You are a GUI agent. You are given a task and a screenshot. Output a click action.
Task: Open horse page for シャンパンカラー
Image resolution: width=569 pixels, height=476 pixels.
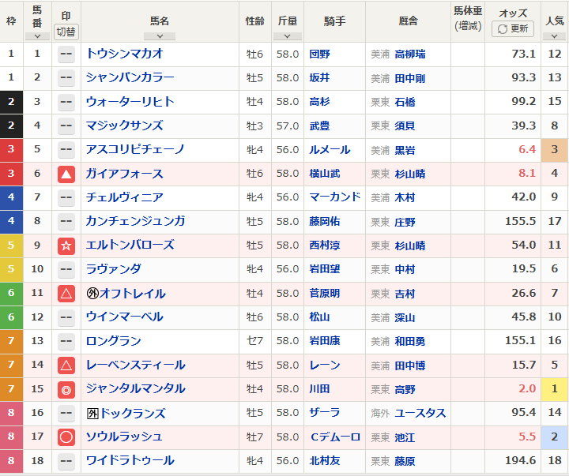tap(130, 77)
